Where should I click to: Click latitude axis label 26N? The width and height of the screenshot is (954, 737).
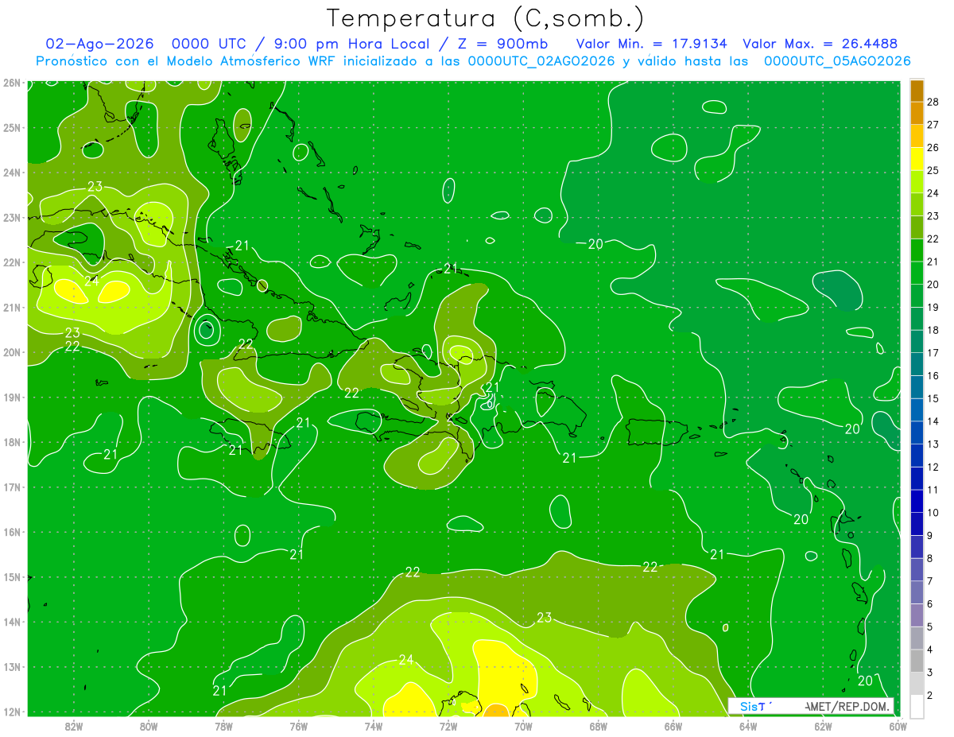11,83
